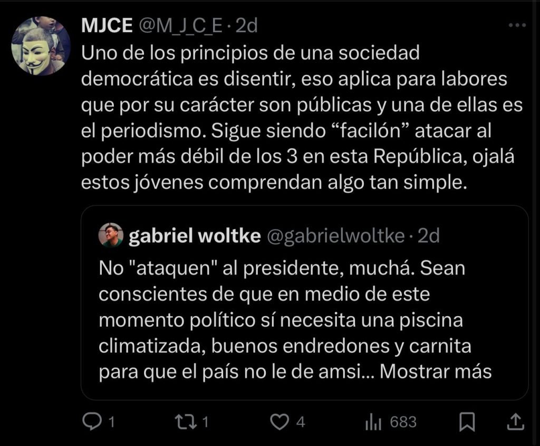Repost this tweet with retweet icon
This screenshot has width=540, height=446.
[186, 421]
